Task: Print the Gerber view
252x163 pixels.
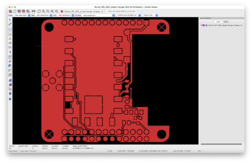Action: pos(34,12)
